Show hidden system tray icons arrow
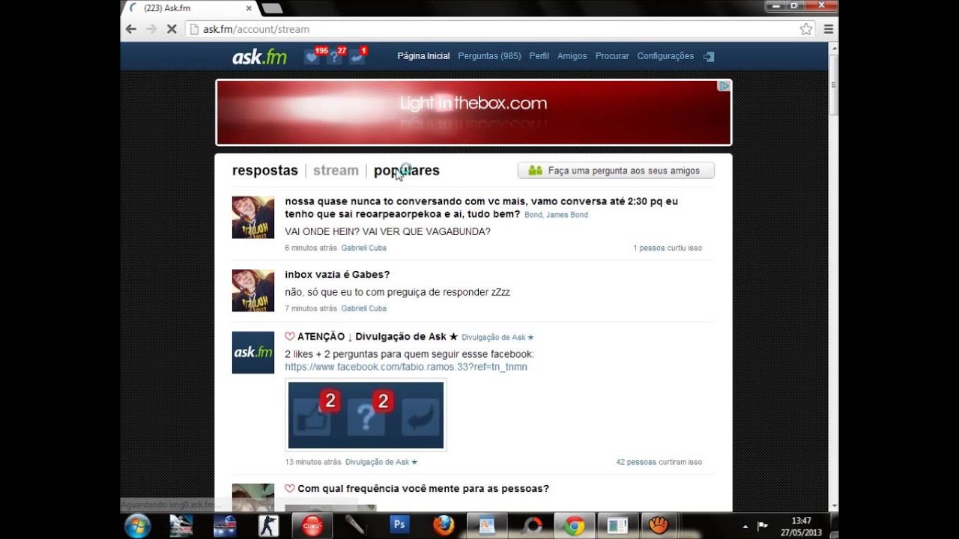This screenshot has width=959, height=539. (745, 526)
